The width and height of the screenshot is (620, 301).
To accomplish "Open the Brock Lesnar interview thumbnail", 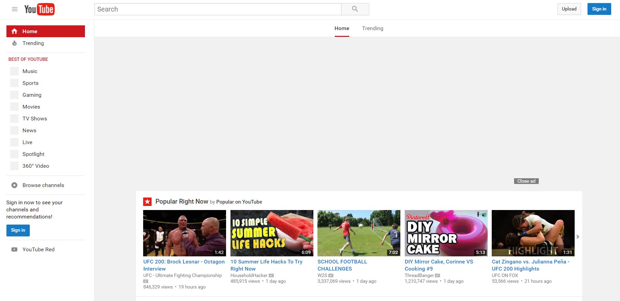I will pos(184,233).
